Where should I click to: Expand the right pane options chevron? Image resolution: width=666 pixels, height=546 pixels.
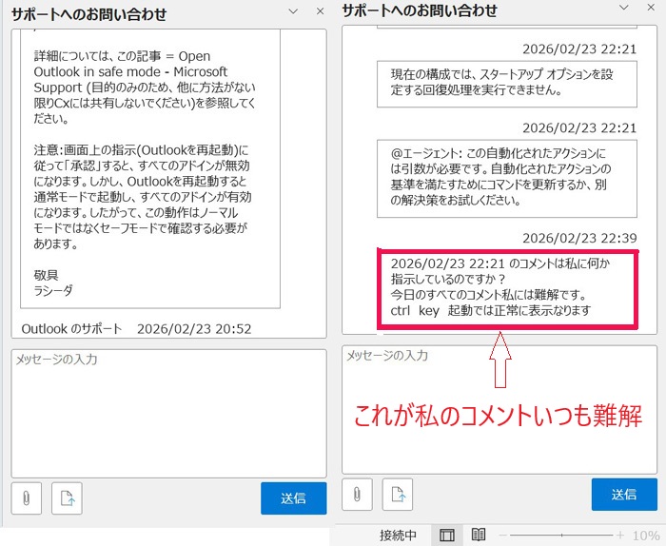[x=622, y=10]
